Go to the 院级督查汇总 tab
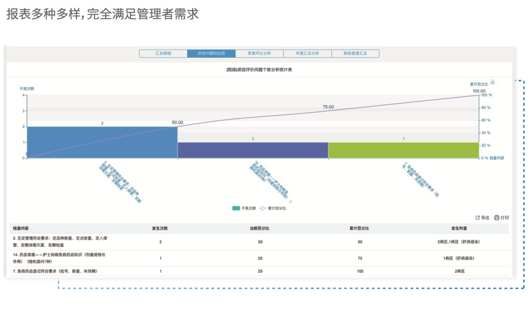This screenshot has width=528, height=315. tap(355, 53)
